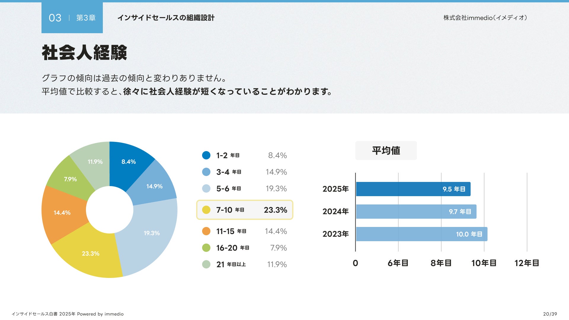This screenshot has width=569, height=320.
Task: Click the 03 第3章 chapter tab
Action: click(72, 18)
